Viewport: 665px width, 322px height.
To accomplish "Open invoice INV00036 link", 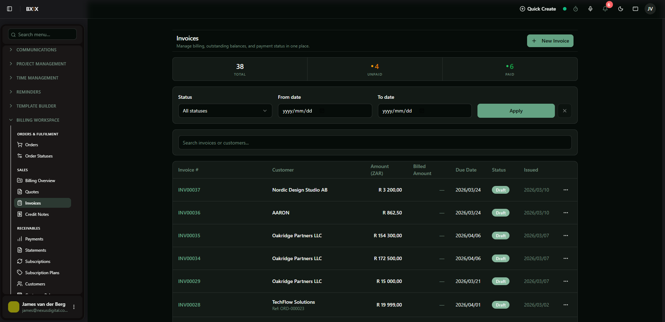I will click(189, 213).
